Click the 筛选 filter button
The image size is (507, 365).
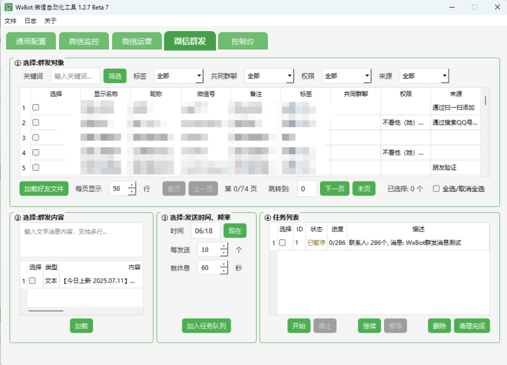pyautogui.click(x=115, y=76)
